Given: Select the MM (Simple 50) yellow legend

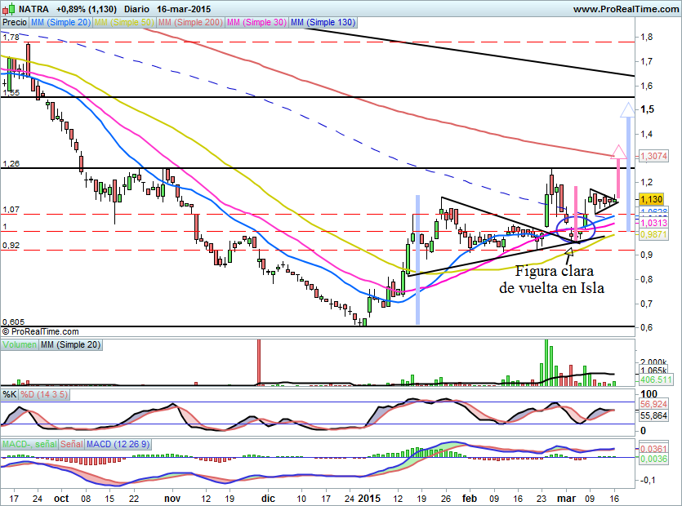Looking at the screenshot, I should pyautogui.click(x=124, y=22).
